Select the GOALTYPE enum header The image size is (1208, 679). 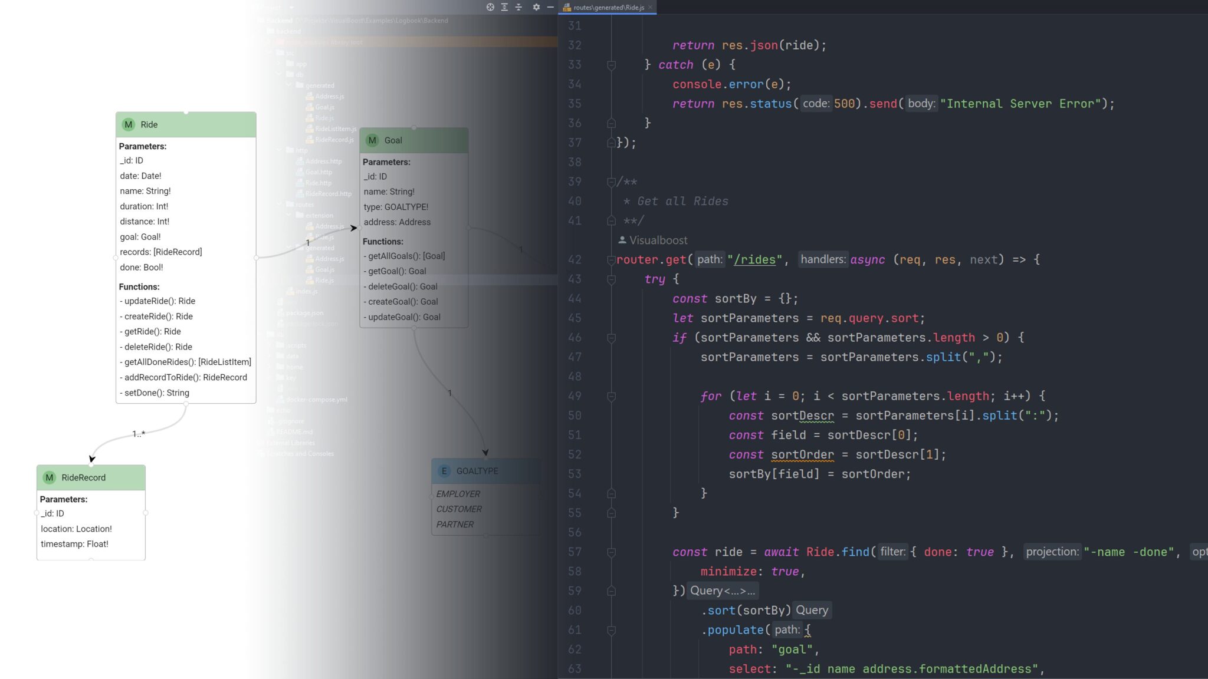[486, 471]
